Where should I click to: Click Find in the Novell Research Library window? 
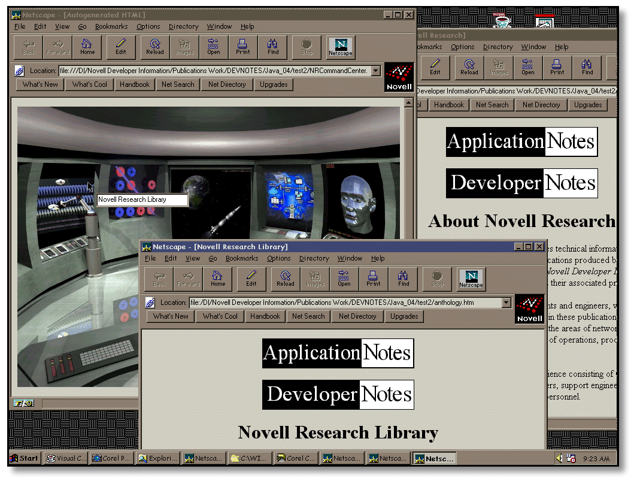(404, 279)
